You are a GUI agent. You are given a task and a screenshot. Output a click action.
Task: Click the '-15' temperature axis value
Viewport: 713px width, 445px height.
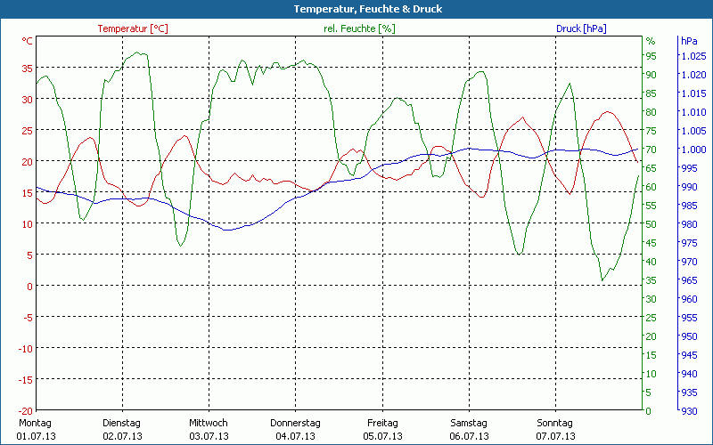click(x=26, y=380)
